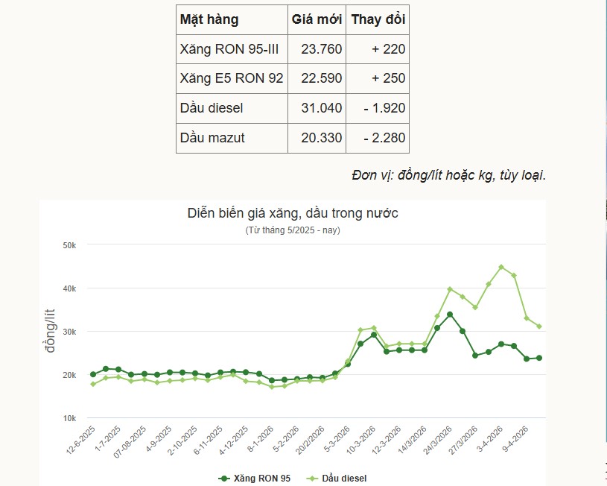Select the Xăng RON 95-III table row label
607x486 pixels.
[x=231, y=49]
